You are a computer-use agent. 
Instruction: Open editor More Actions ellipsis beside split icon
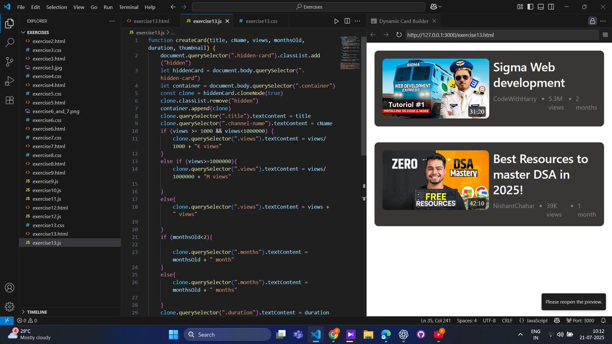(358, 21)
